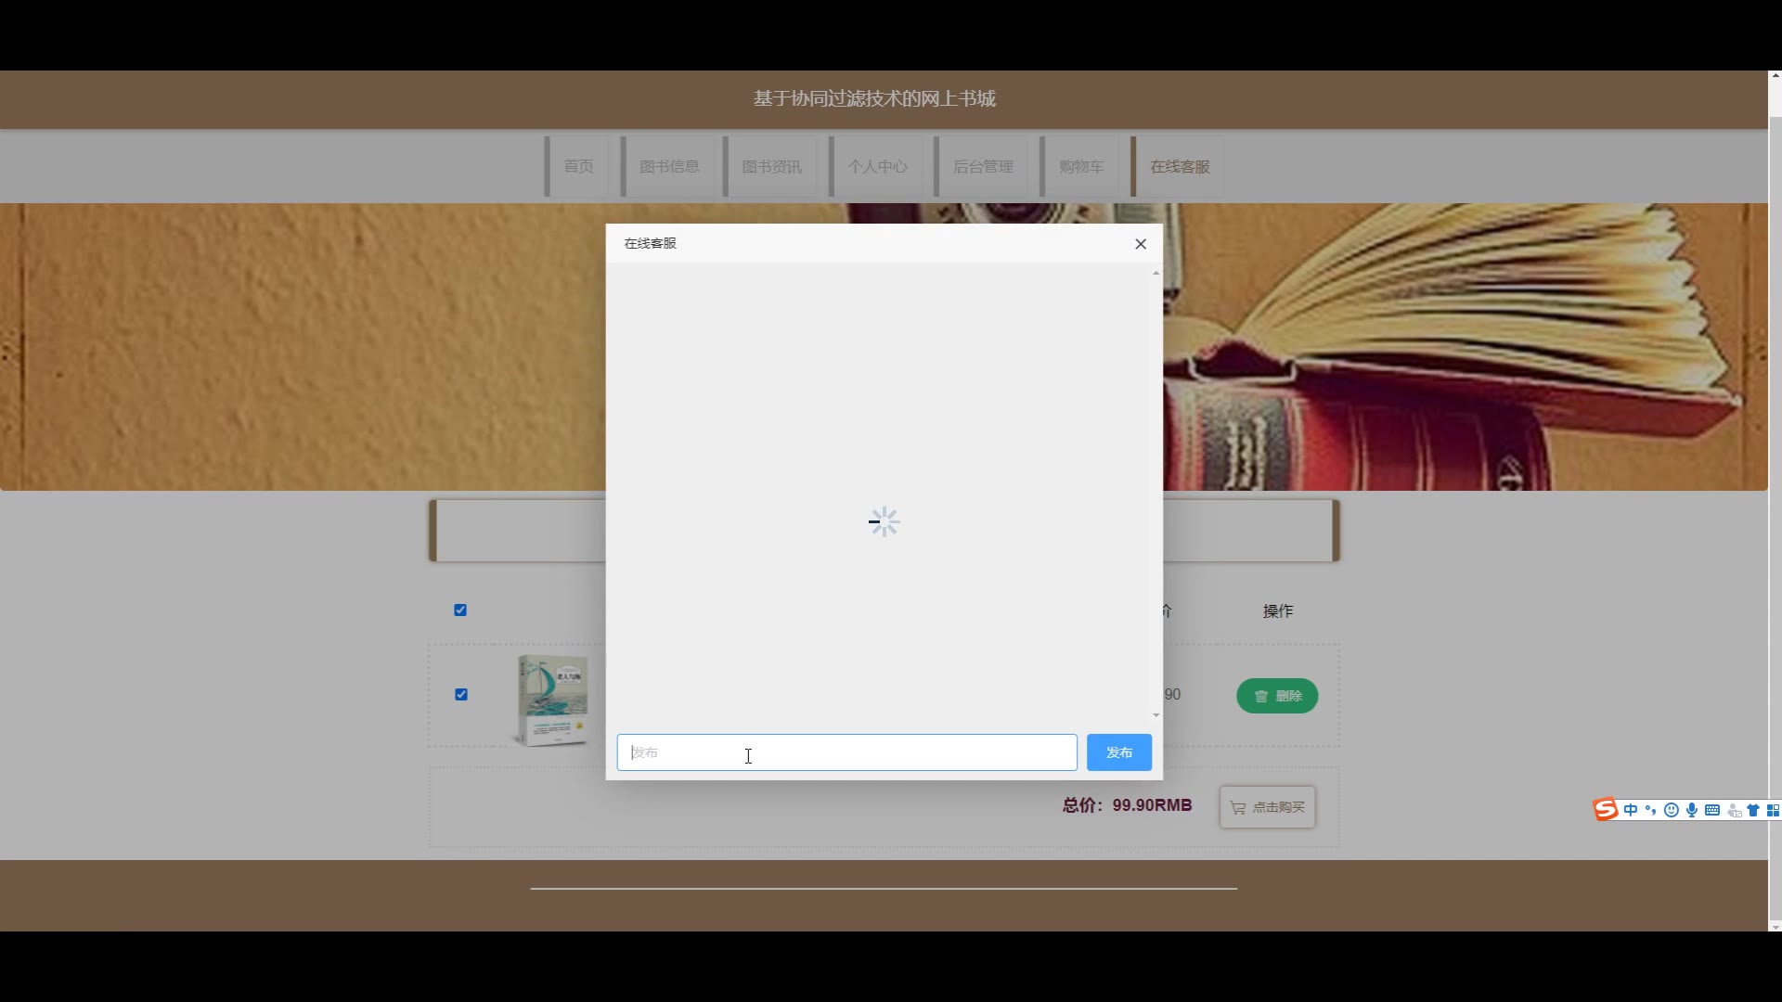Viewport: 1782px width, 1002px height.
Task: Open the emoji panel on Sogou IME bar
Action: click(1671, 810)
